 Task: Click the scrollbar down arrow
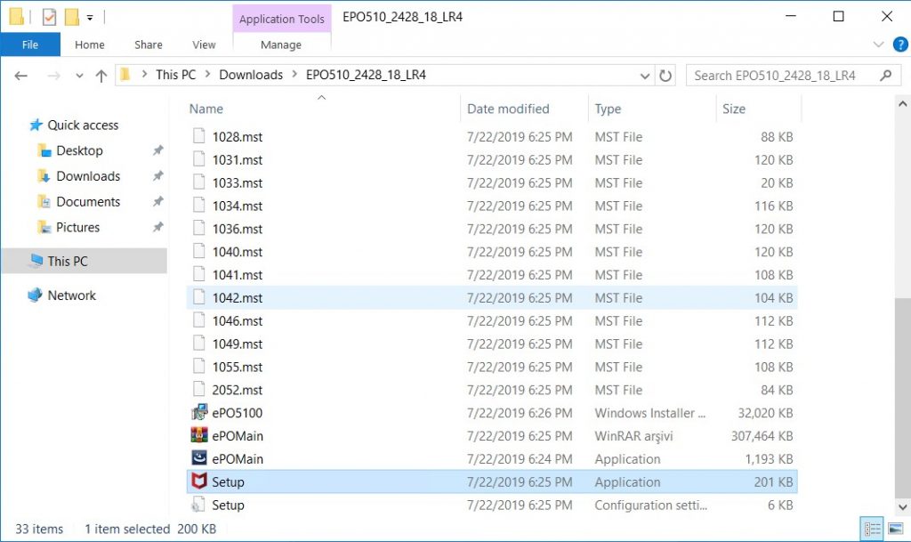pos(902,507)
